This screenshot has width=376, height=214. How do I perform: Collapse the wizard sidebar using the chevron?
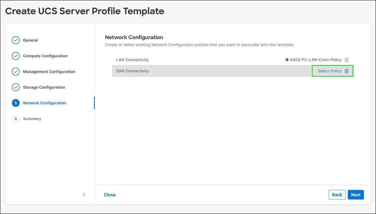pyautogui.click(x=84, y=195)
